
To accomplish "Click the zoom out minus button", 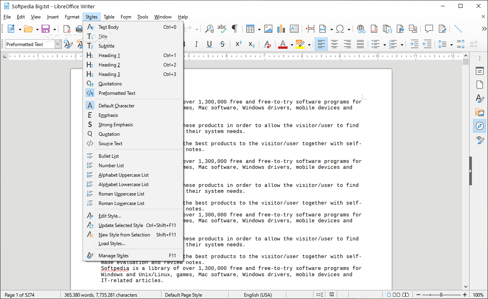I will coord(418,295).
